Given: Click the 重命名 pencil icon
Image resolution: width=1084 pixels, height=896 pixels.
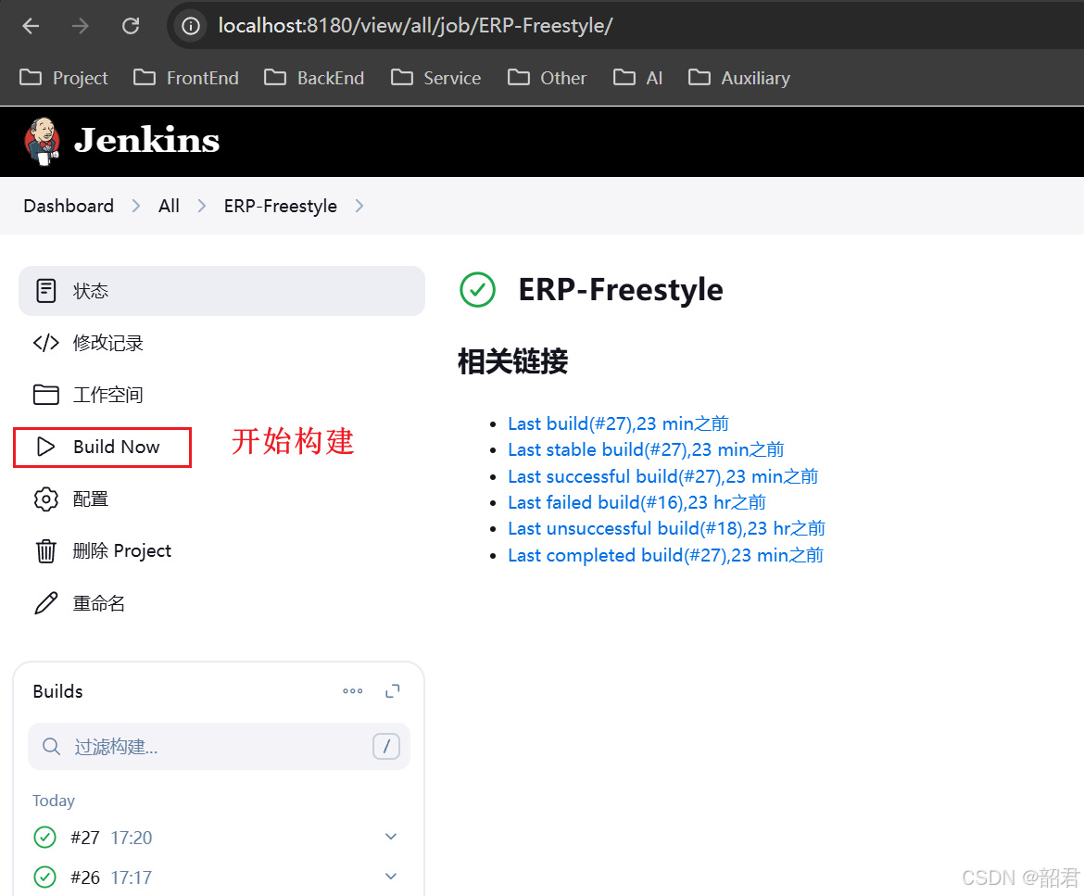Looking at the screenshot, I should click(46, 603).
